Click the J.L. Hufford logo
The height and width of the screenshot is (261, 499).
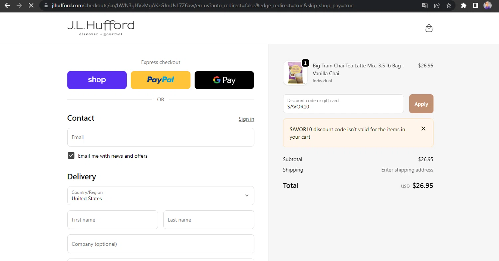[x=101, y=28]
